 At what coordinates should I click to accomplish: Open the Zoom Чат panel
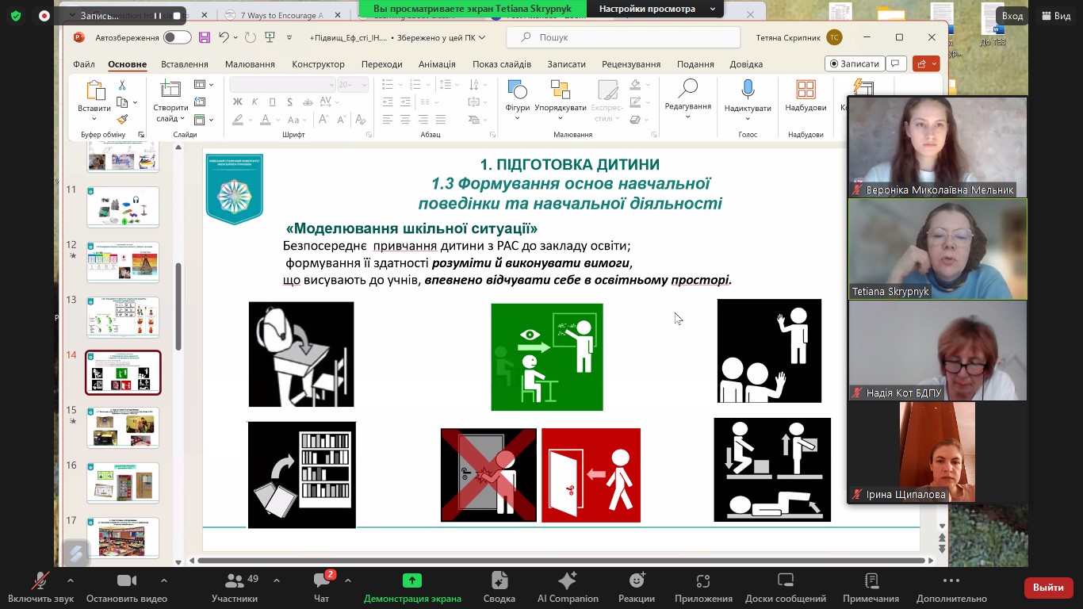point(321,588)
